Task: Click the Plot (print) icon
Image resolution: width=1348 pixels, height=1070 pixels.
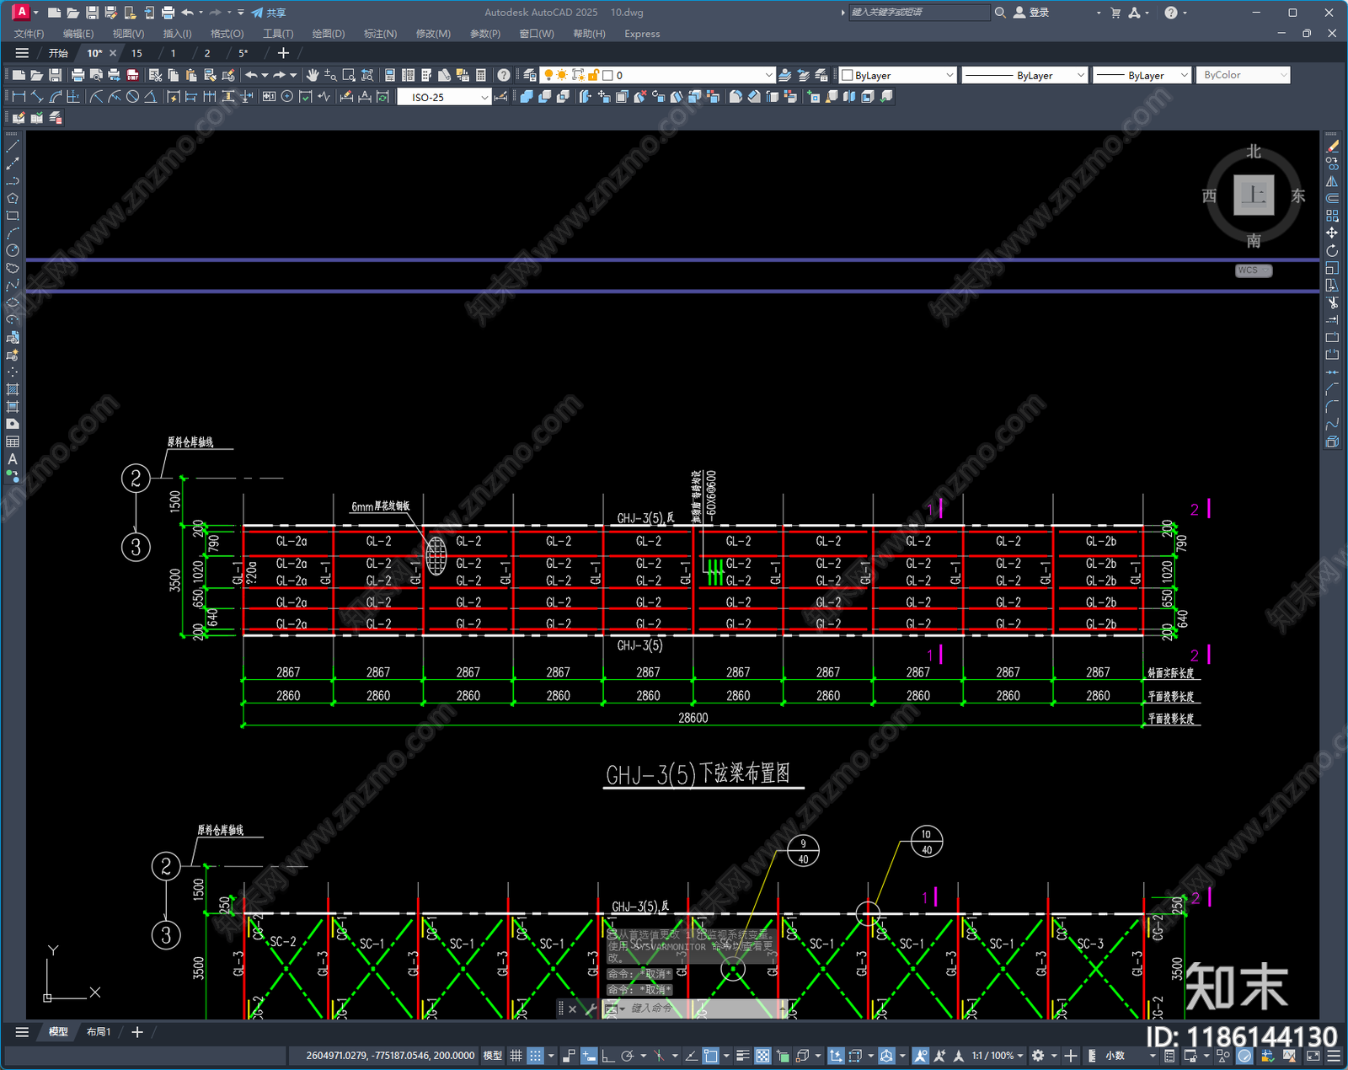Action: click(x=78, y=75)
